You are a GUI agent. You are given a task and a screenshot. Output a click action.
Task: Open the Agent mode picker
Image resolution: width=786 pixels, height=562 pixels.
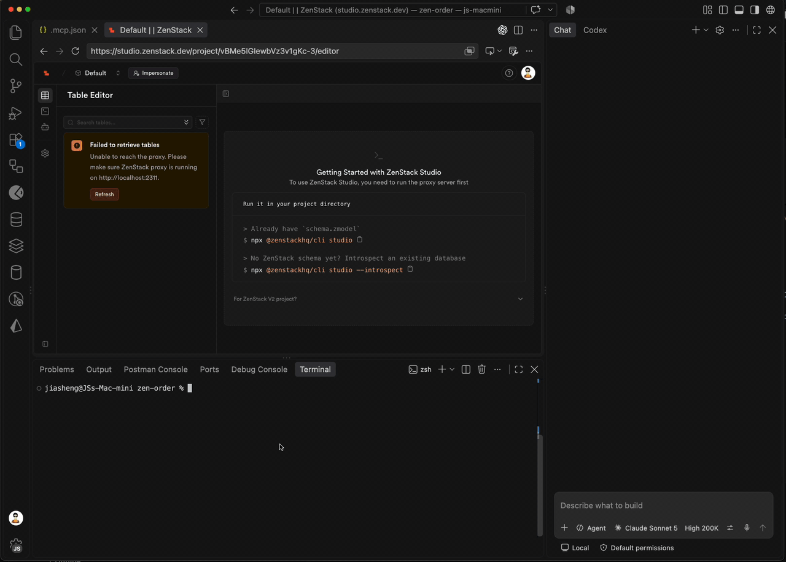pos(591,528)
